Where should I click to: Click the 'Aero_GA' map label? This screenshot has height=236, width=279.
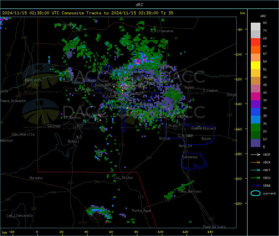pos(185,146)
